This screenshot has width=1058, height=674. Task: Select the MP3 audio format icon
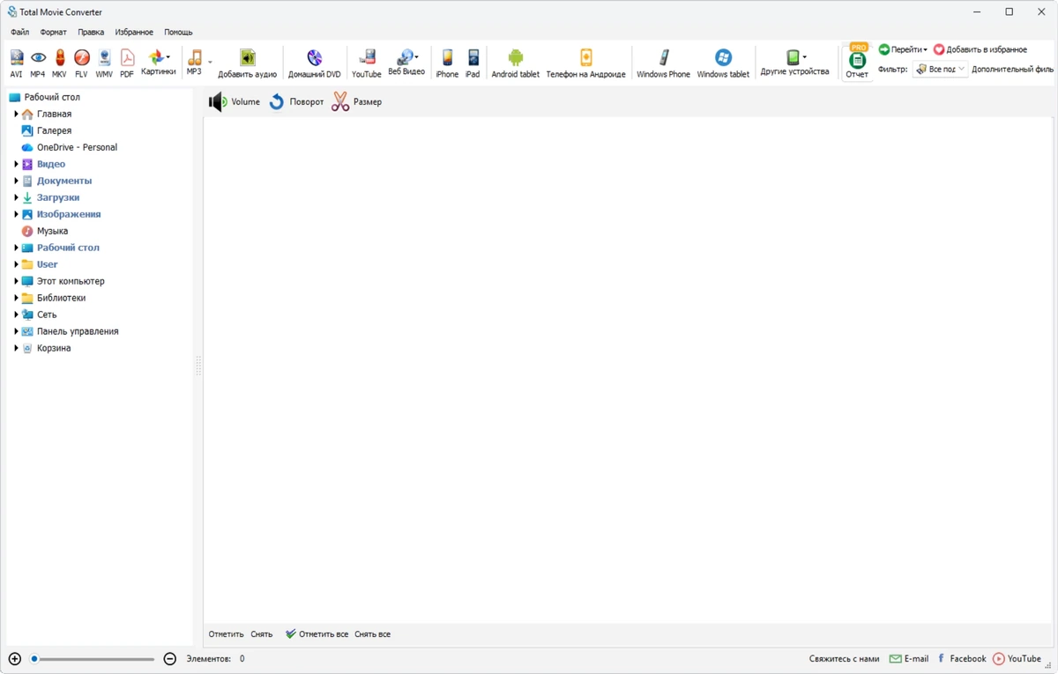click(x=194, y=63)
